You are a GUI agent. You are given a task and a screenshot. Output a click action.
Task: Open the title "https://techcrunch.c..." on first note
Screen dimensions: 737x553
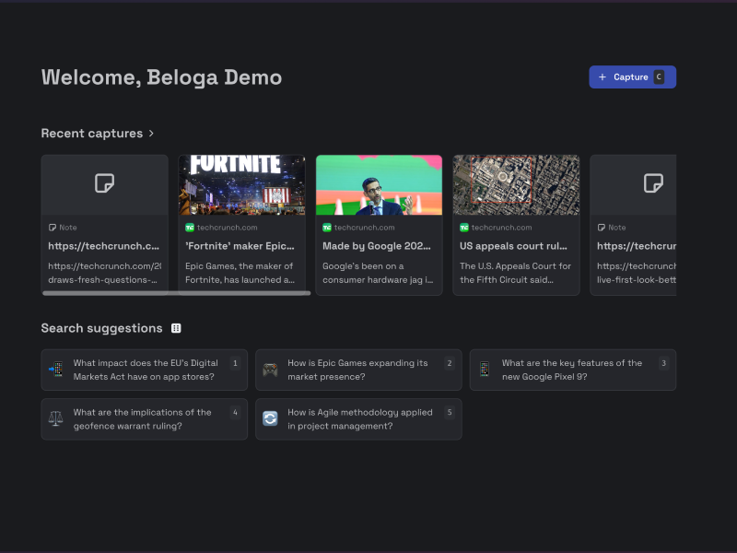[104, 246]
